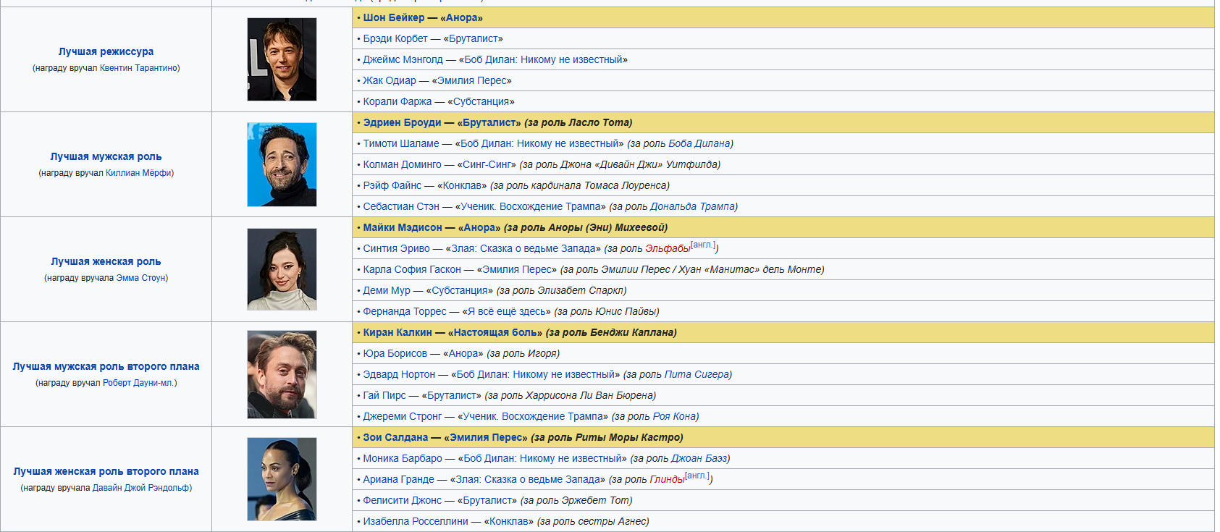Open the Брэди Корбет nominee link
Screen dimensions: 1220x532
[x=395, y=38]
